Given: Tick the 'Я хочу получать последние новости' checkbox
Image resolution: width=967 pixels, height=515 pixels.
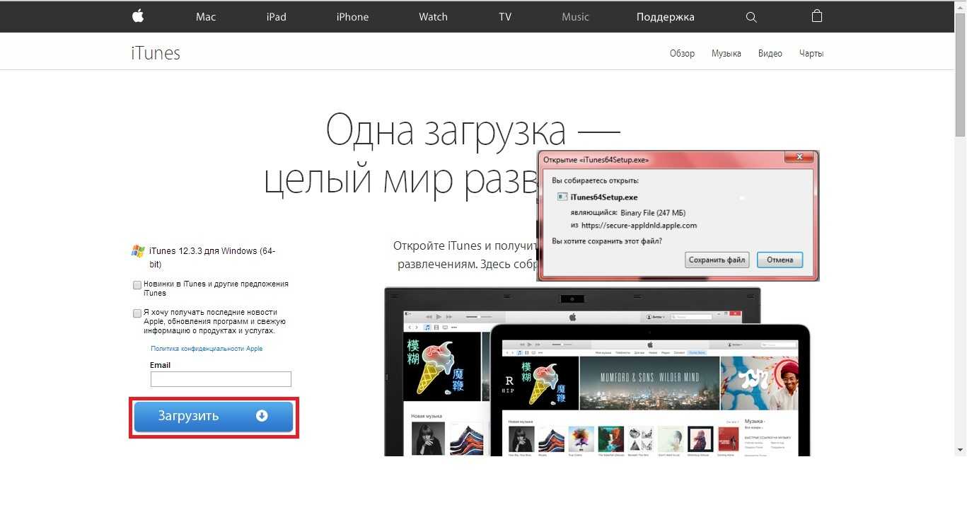Looking at the screenshot, I should (137, 313).
